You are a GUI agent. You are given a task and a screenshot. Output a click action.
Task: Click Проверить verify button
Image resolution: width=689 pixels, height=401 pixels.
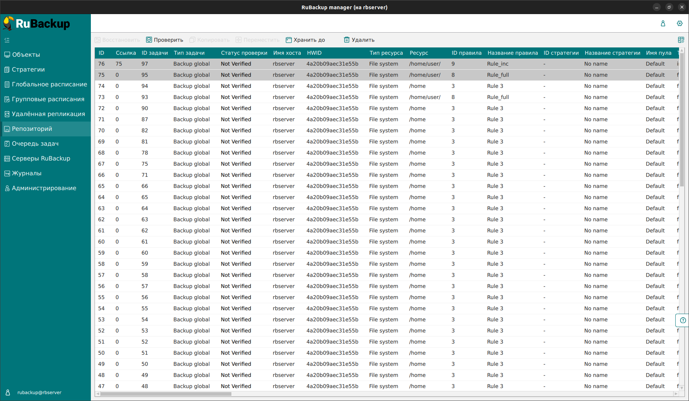165,40
